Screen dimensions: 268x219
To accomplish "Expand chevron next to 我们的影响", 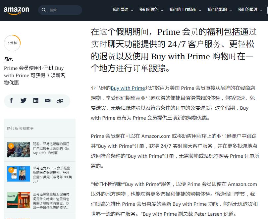I will [x=231, y=10].
